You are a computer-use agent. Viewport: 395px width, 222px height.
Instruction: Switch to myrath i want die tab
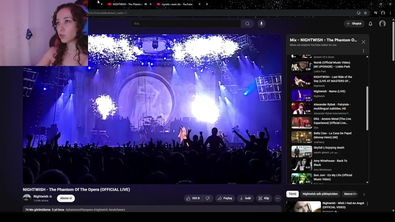177,4
